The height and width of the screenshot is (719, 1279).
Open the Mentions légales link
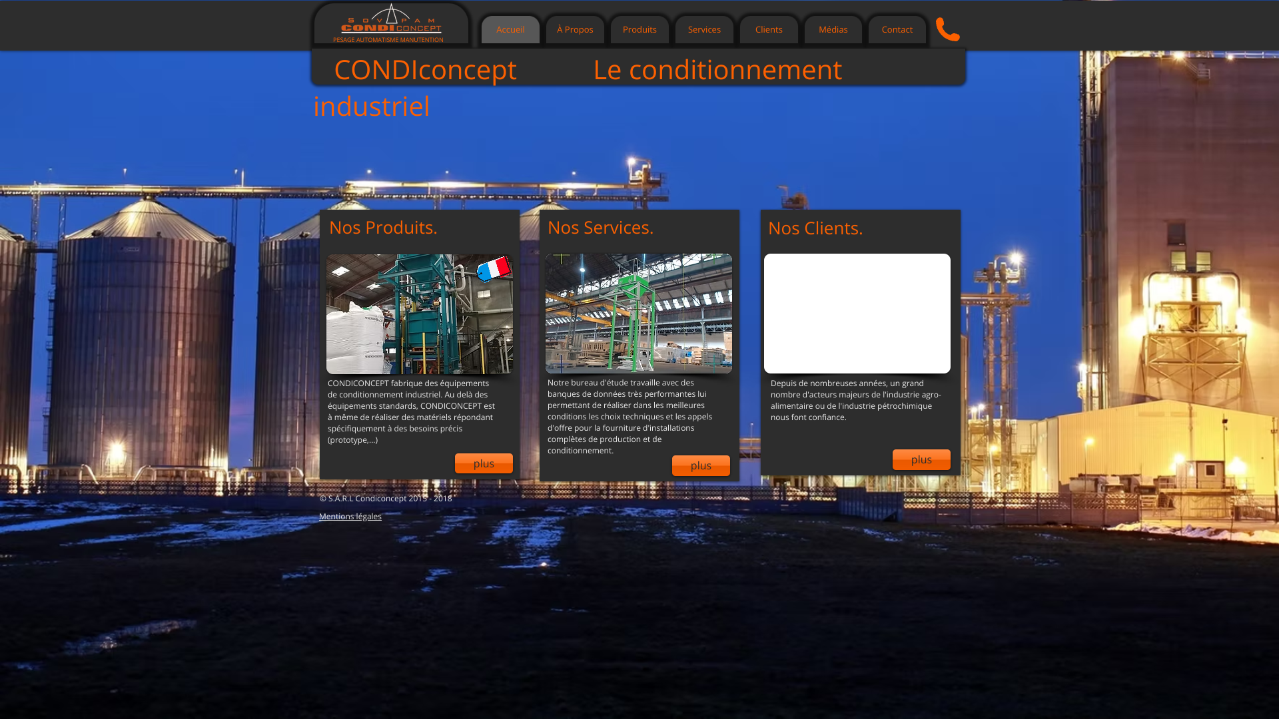click(x=350, y=517)
